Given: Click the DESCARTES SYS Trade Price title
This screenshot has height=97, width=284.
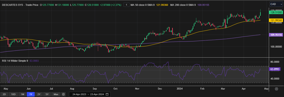Looking at the screenshot, I should tap(20, 5).
